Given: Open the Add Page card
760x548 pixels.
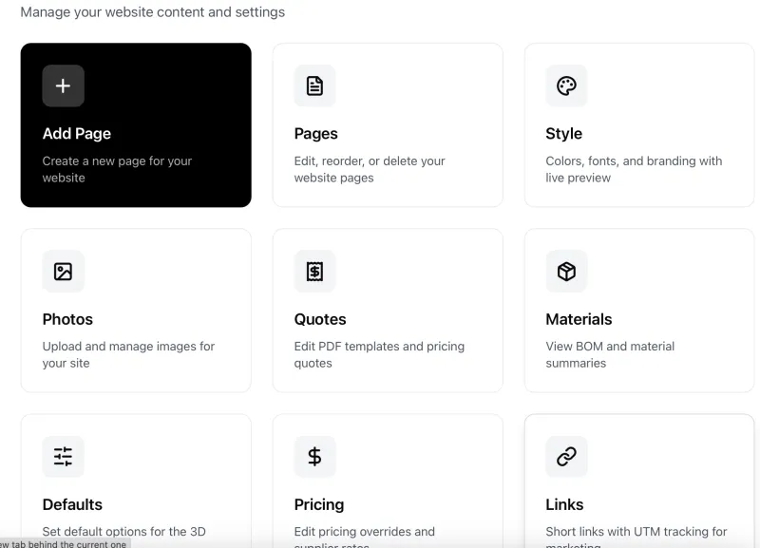Looking at the screenshot, I should [136, 124].
